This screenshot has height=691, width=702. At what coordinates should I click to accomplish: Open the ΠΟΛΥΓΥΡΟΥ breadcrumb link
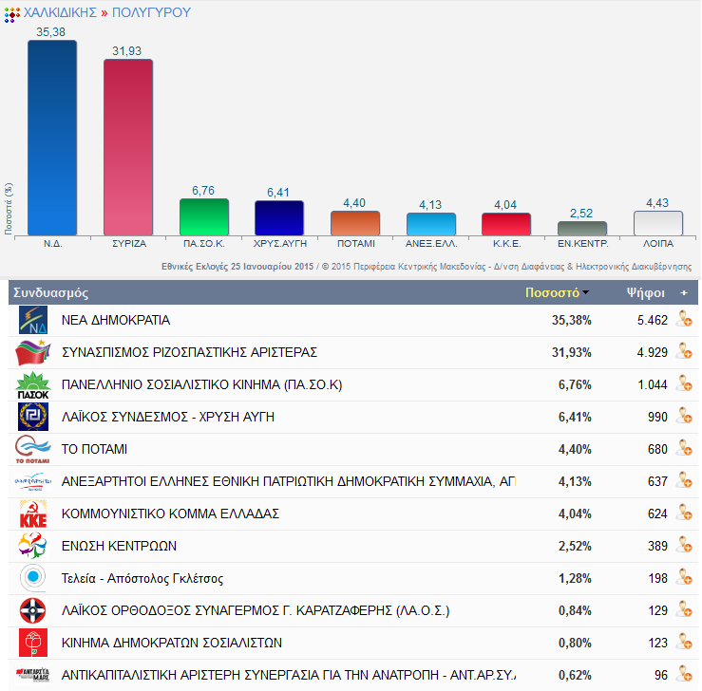pyautogui.click(x=151, y=12)
